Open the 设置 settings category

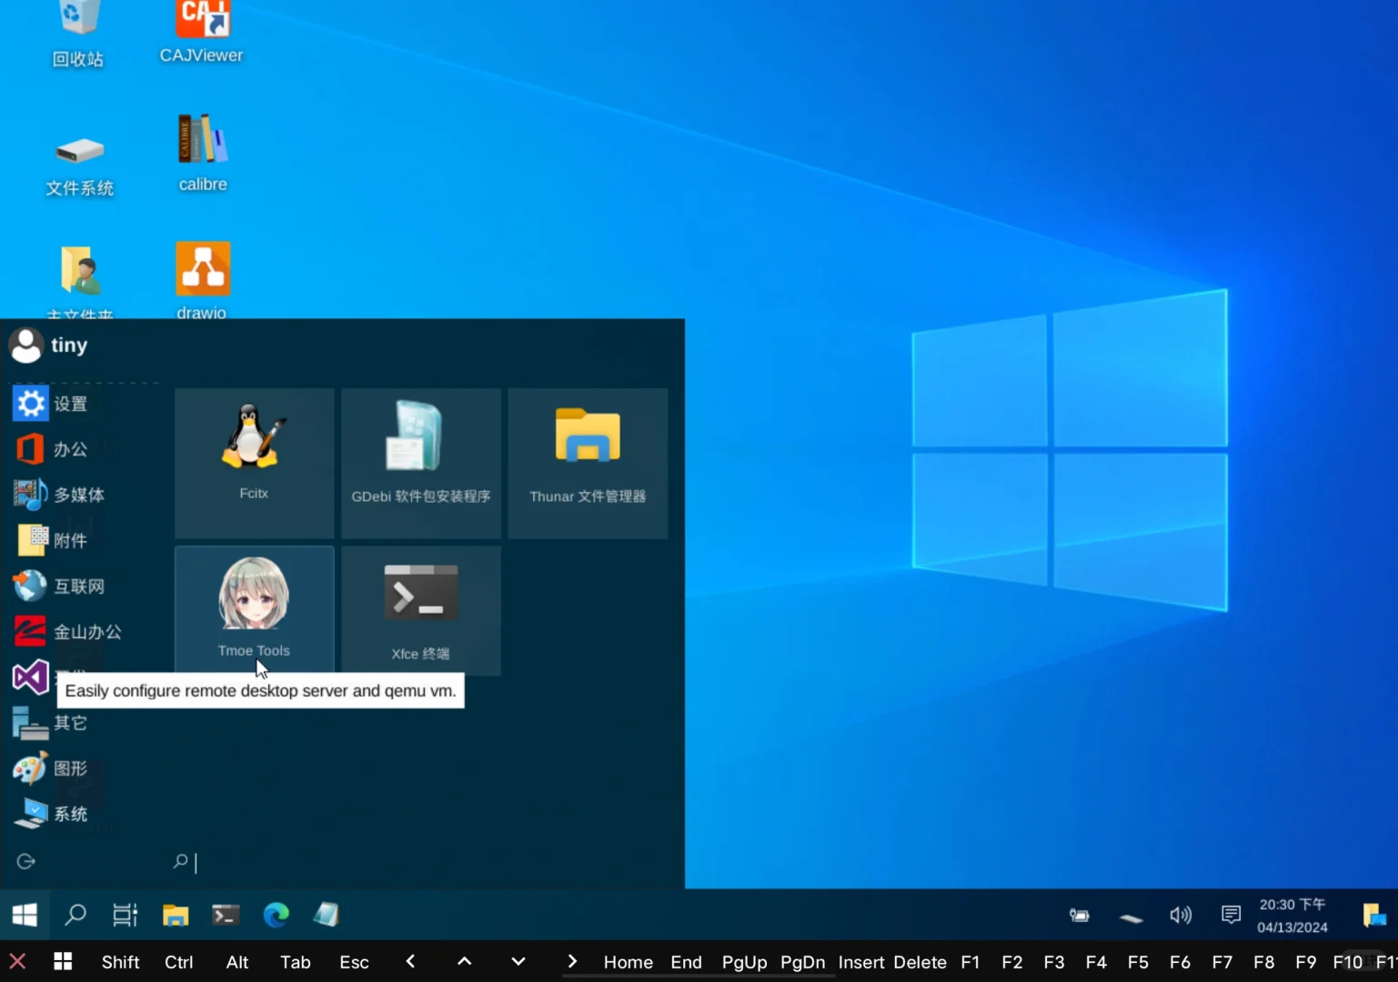51,404
